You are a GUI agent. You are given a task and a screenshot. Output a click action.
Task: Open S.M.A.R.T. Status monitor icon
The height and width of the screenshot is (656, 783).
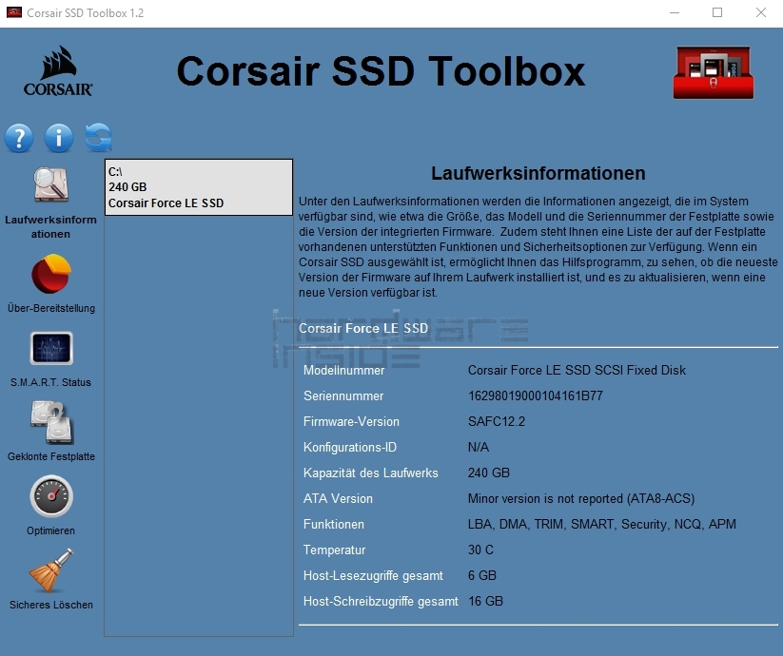point(51,348)
